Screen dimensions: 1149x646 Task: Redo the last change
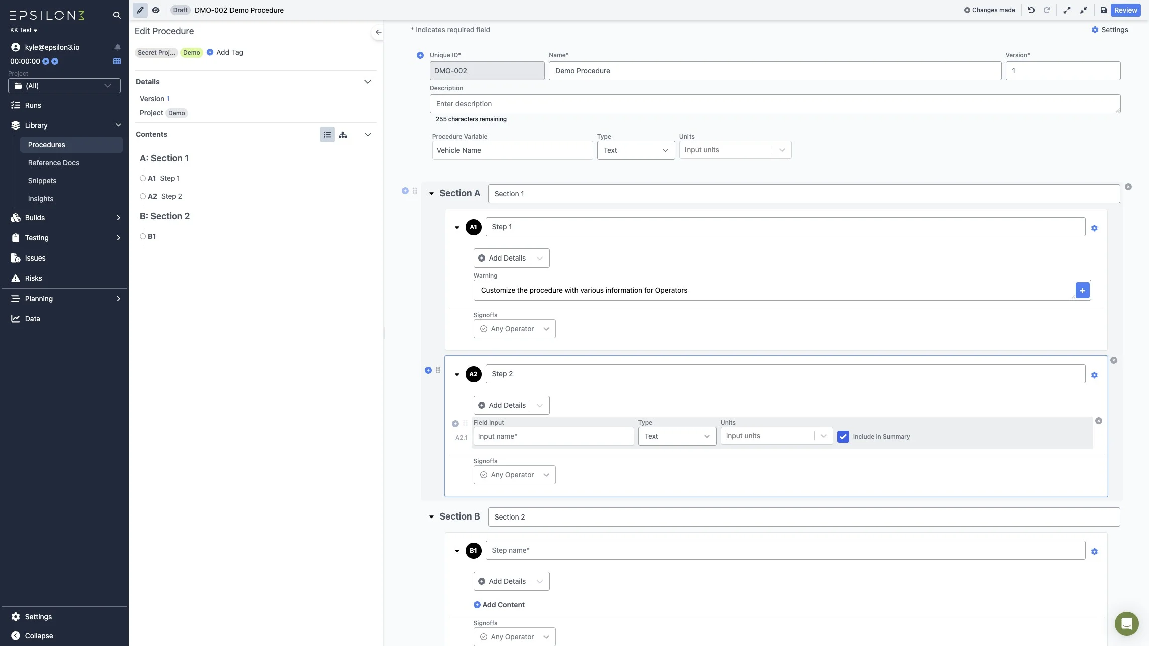(x=1047, y=10)
